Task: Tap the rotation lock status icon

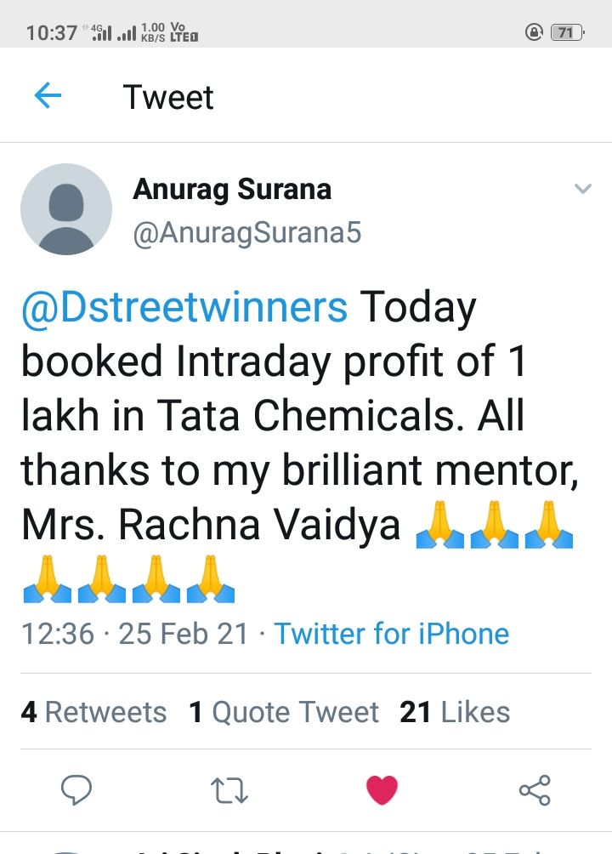Action: tap(534, 32)
